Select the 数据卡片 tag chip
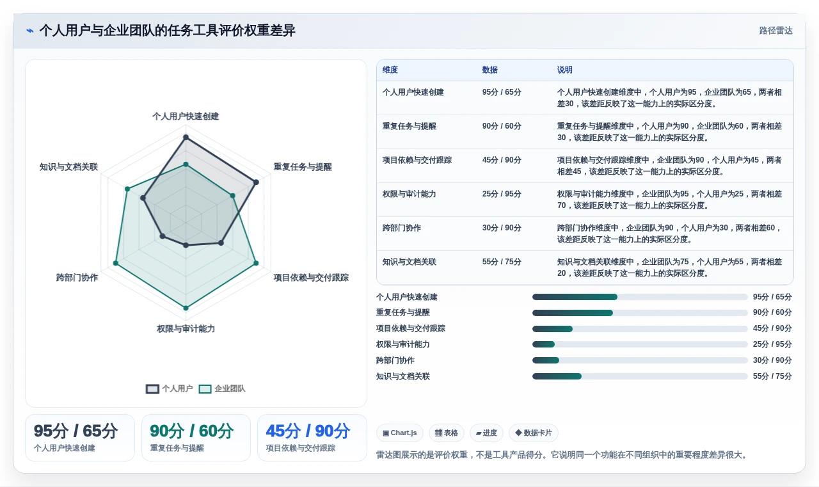 [534, 433]
